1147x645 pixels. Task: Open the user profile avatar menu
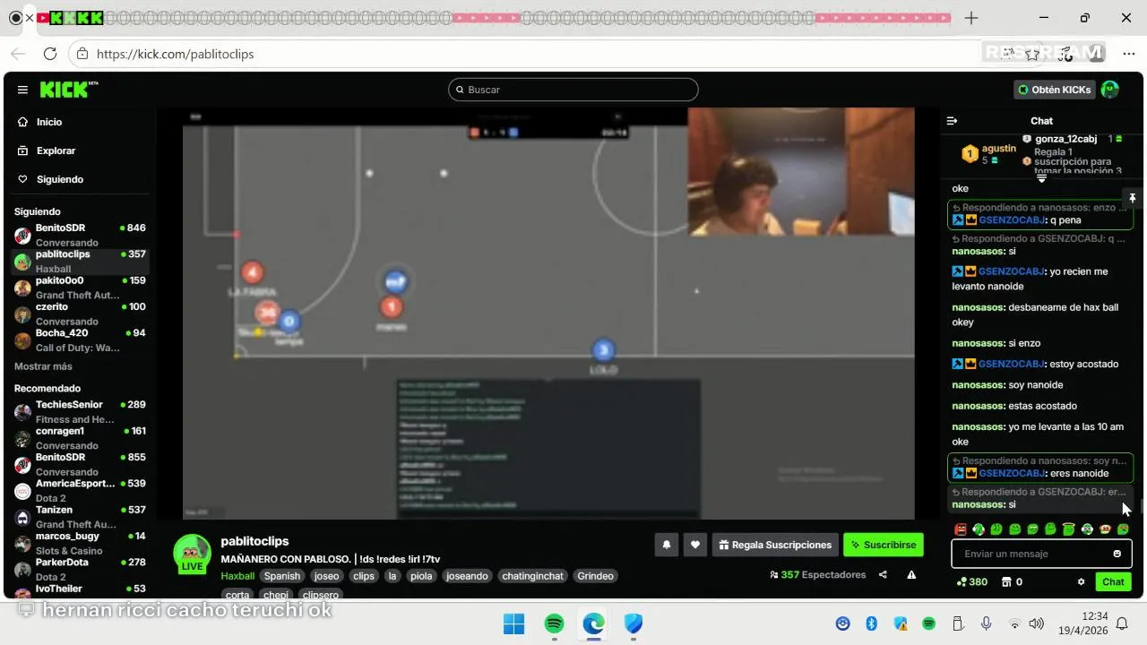(x=1110, y=90)
